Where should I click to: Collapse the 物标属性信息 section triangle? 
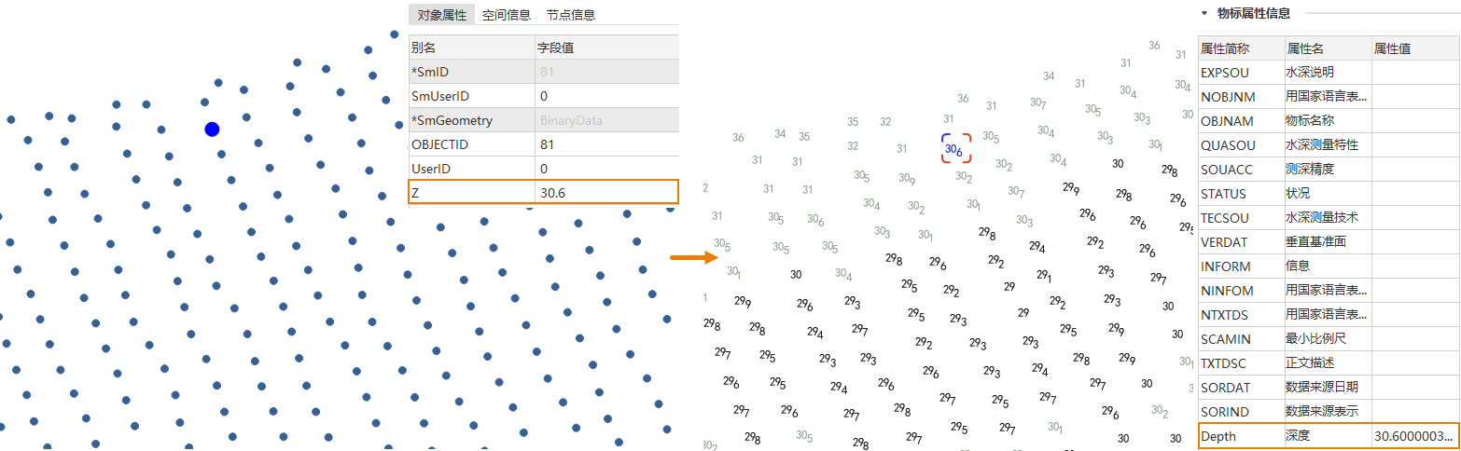pyautogui.click(x=1204, y=13)
